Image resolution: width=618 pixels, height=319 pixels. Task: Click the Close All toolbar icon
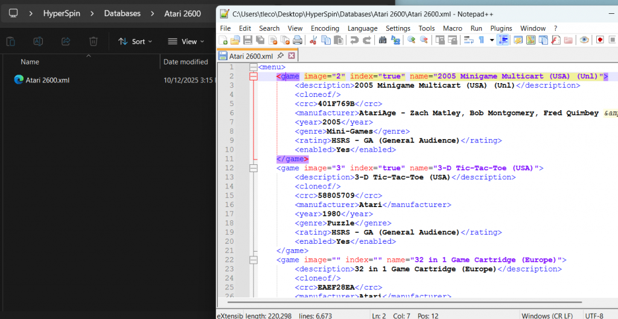[285, 40]
